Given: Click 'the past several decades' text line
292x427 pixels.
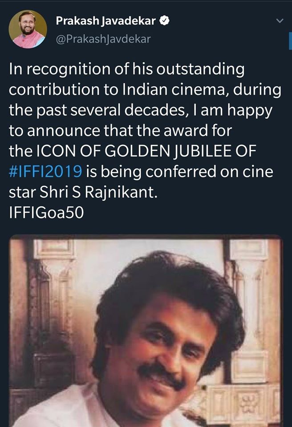Looking at the screenshot, I should [140, 111].
